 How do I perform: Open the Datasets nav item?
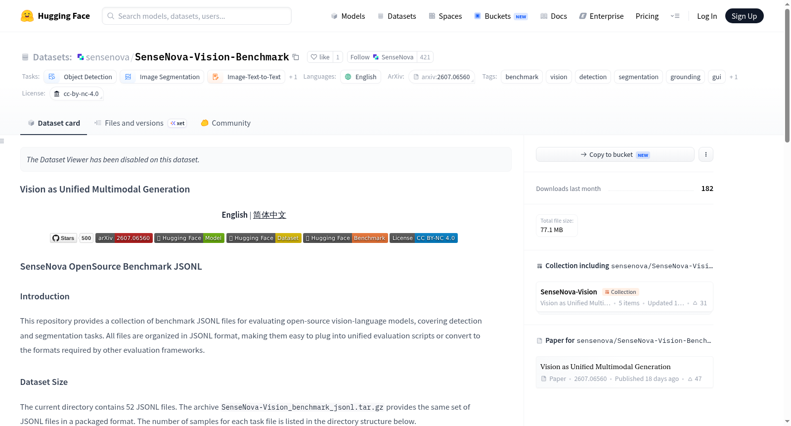point(396,16)
